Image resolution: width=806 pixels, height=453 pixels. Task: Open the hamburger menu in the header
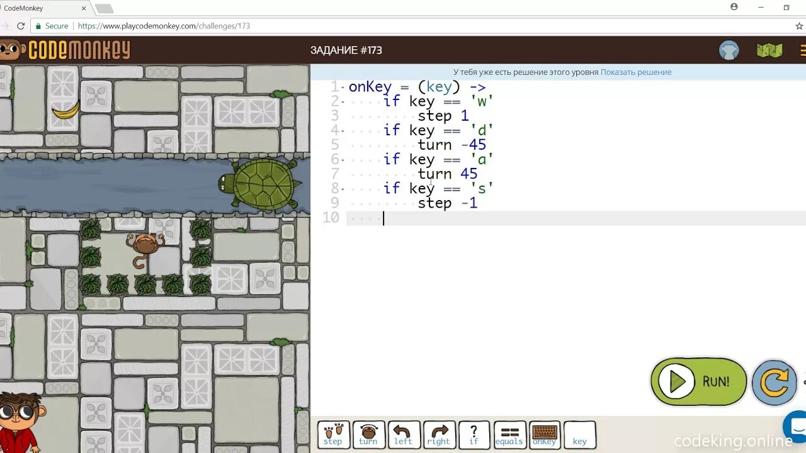802,50
